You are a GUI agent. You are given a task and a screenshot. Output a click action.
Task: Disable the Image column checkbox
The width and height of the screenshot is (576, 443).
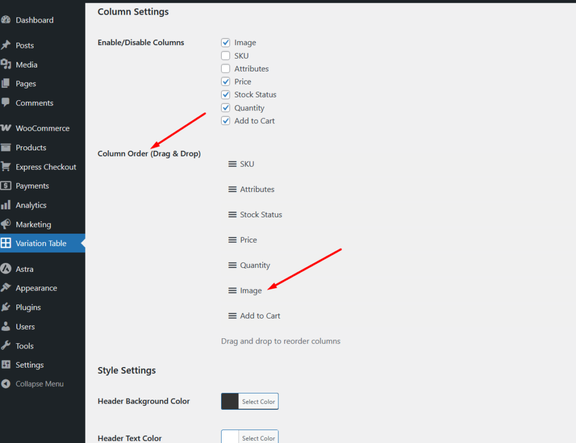226,43
